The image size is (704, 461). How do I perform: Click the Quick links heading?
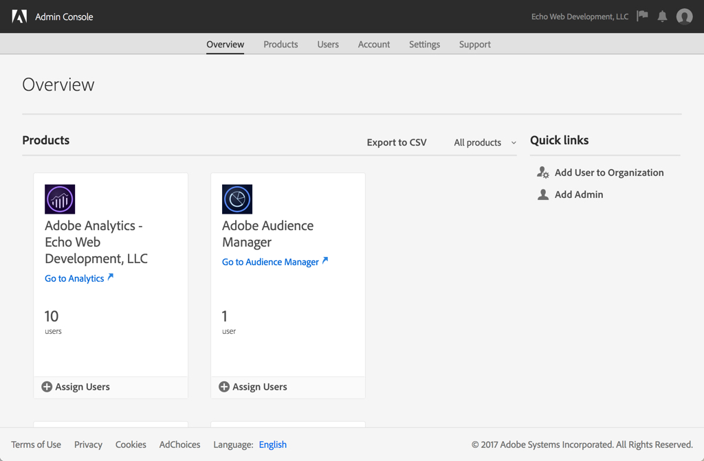coord(559,140)
